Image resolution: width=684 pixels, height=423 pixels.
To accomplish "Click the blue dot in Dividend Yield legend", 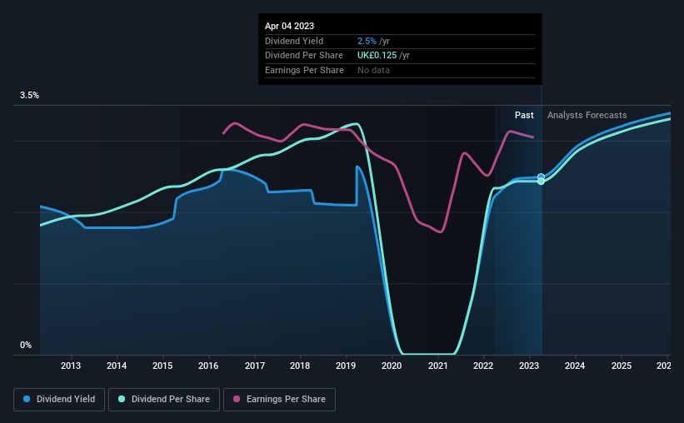I will [27, 399].
